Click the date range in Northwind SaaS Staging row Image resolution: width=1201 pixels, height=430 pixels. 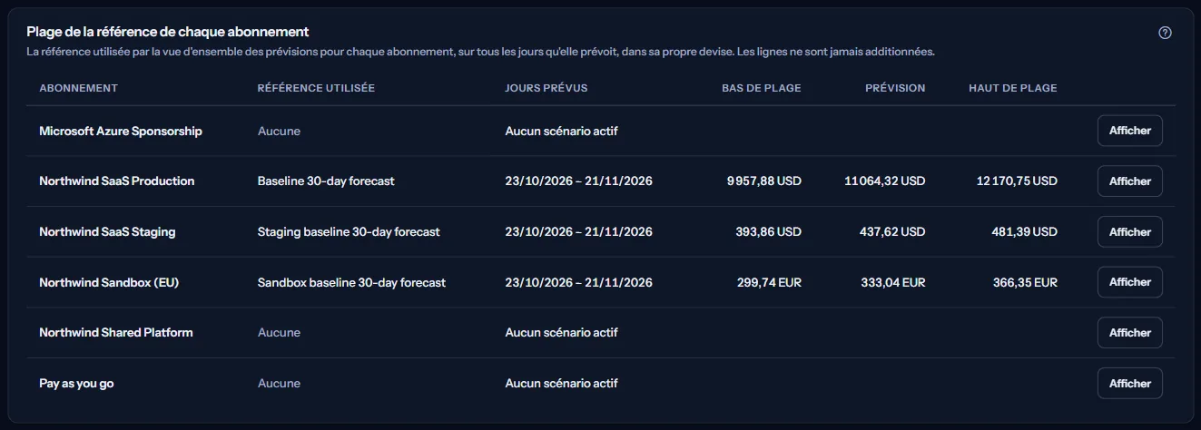click(x=578, y=231)
